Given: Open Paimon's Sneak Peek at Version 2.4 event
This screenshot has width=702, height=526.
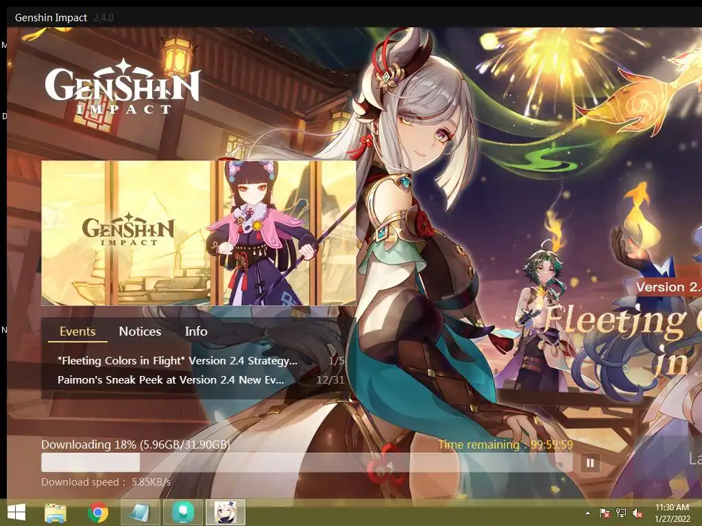Looking at the screenshot, I should coord(201,379).
